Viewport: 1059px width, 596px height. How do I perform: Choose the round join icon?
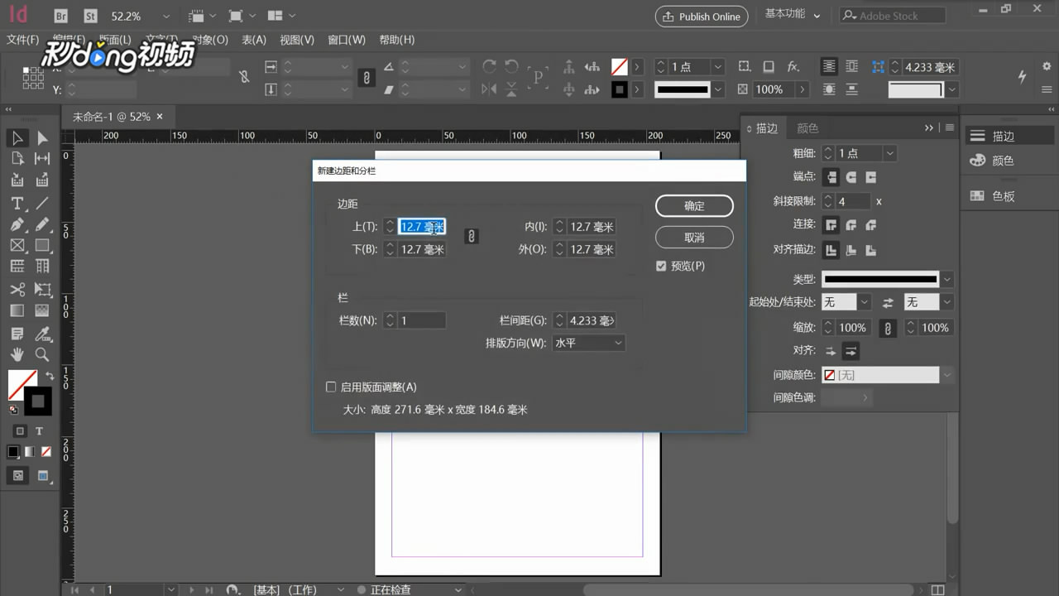coord(851,224)
